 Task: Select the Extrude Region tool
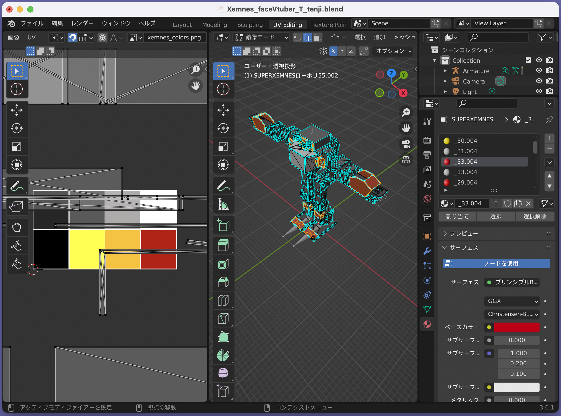tap(223, 245)
